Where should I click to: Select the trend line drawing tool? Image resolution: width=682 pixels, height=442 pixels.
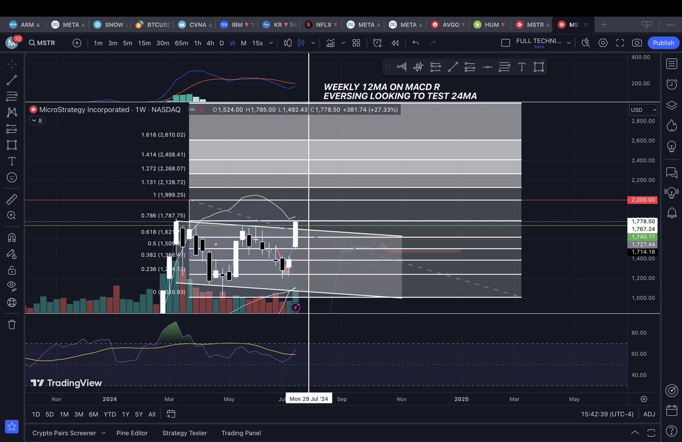11,79
